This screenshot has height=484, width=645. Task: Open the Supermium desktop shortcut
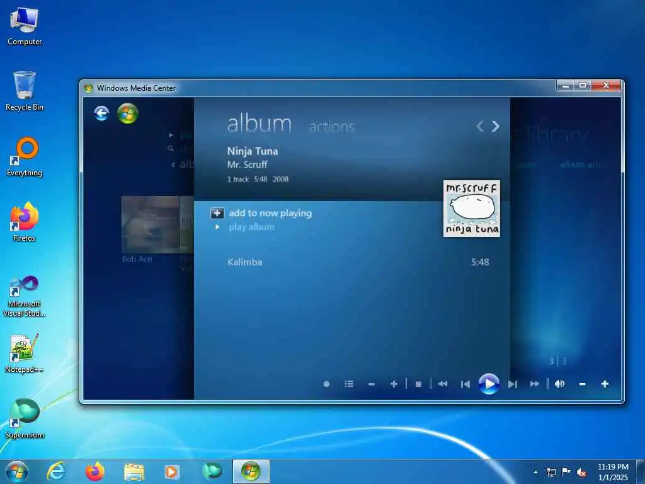tap(25, 418)
